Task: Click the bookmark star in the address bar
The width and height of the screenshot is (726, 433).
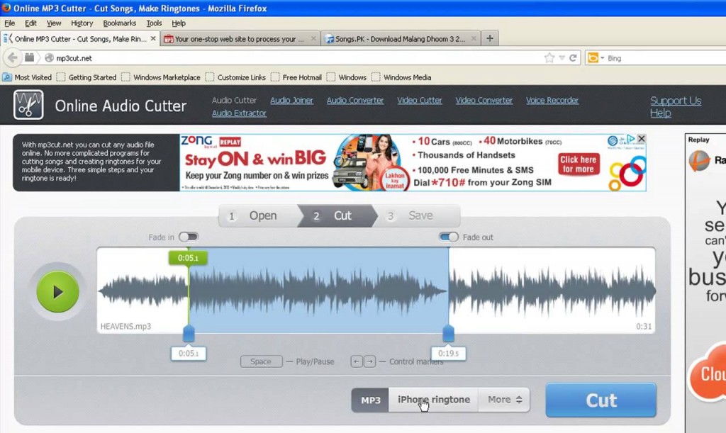Action: [x=551, y=57]
